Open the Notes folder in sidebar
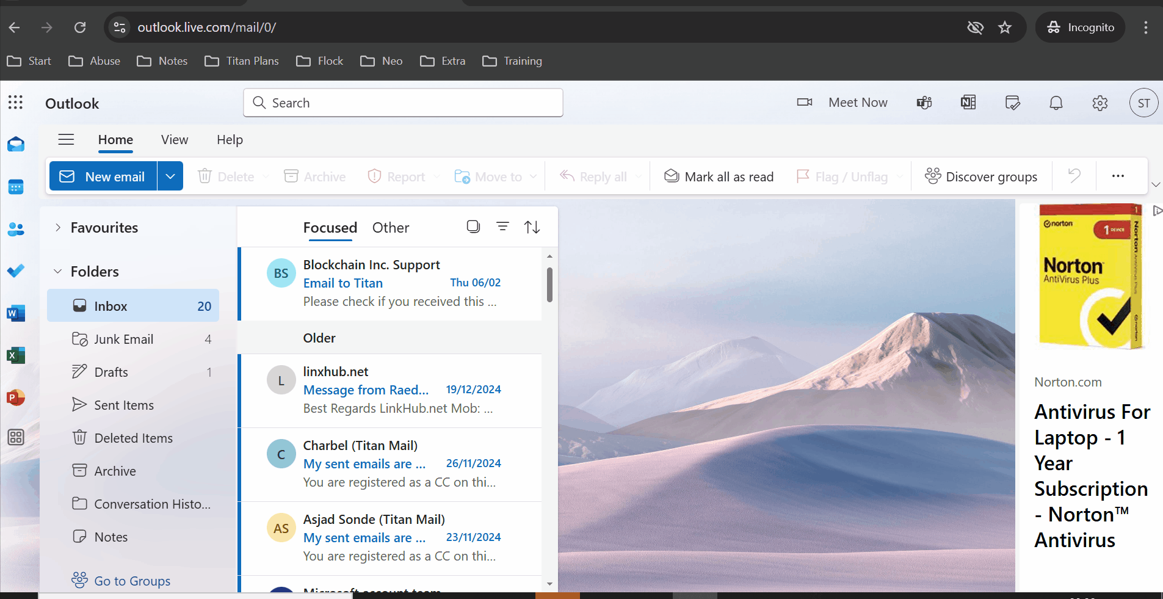Image resolution: width=1163 pixels, height=599 pixels. click(x=133, y=537)
